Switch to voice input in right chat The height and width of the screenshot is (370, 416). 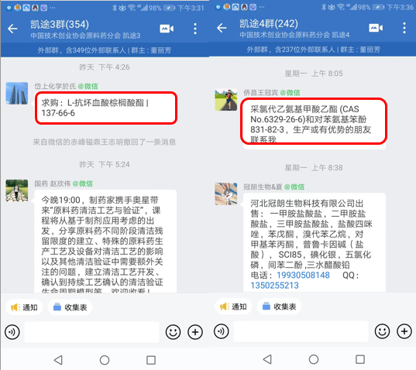pyautogui.click(x=222, y=331)
